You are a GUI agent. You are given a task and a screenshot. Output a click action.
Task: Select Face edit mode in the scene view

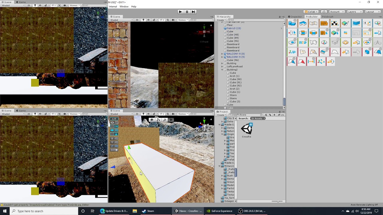coord(171,119)
